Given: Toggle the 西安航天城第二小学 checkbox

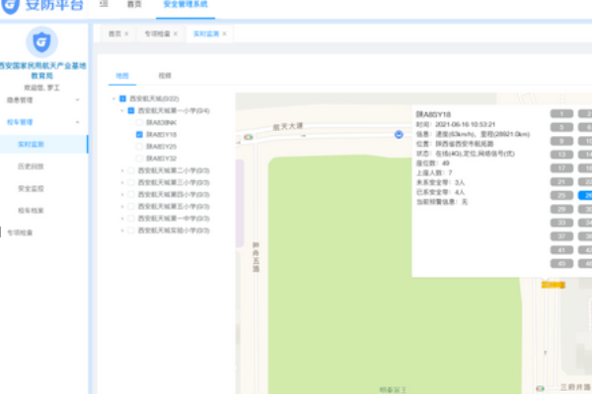Looking at the screenshot, I should (131, 170).
